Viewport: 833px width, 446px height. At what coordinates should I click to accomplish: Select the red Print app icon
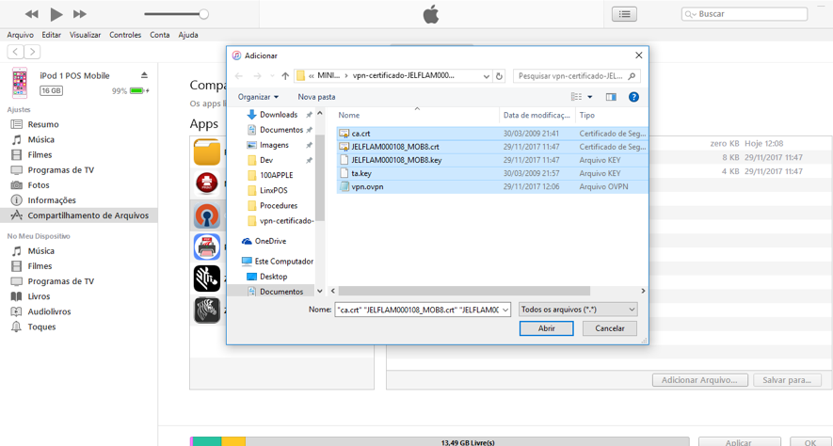pos(207,183)
